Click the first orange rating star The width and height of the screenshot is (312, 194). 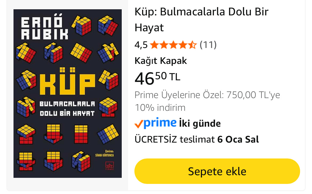(x=154, y=45)
